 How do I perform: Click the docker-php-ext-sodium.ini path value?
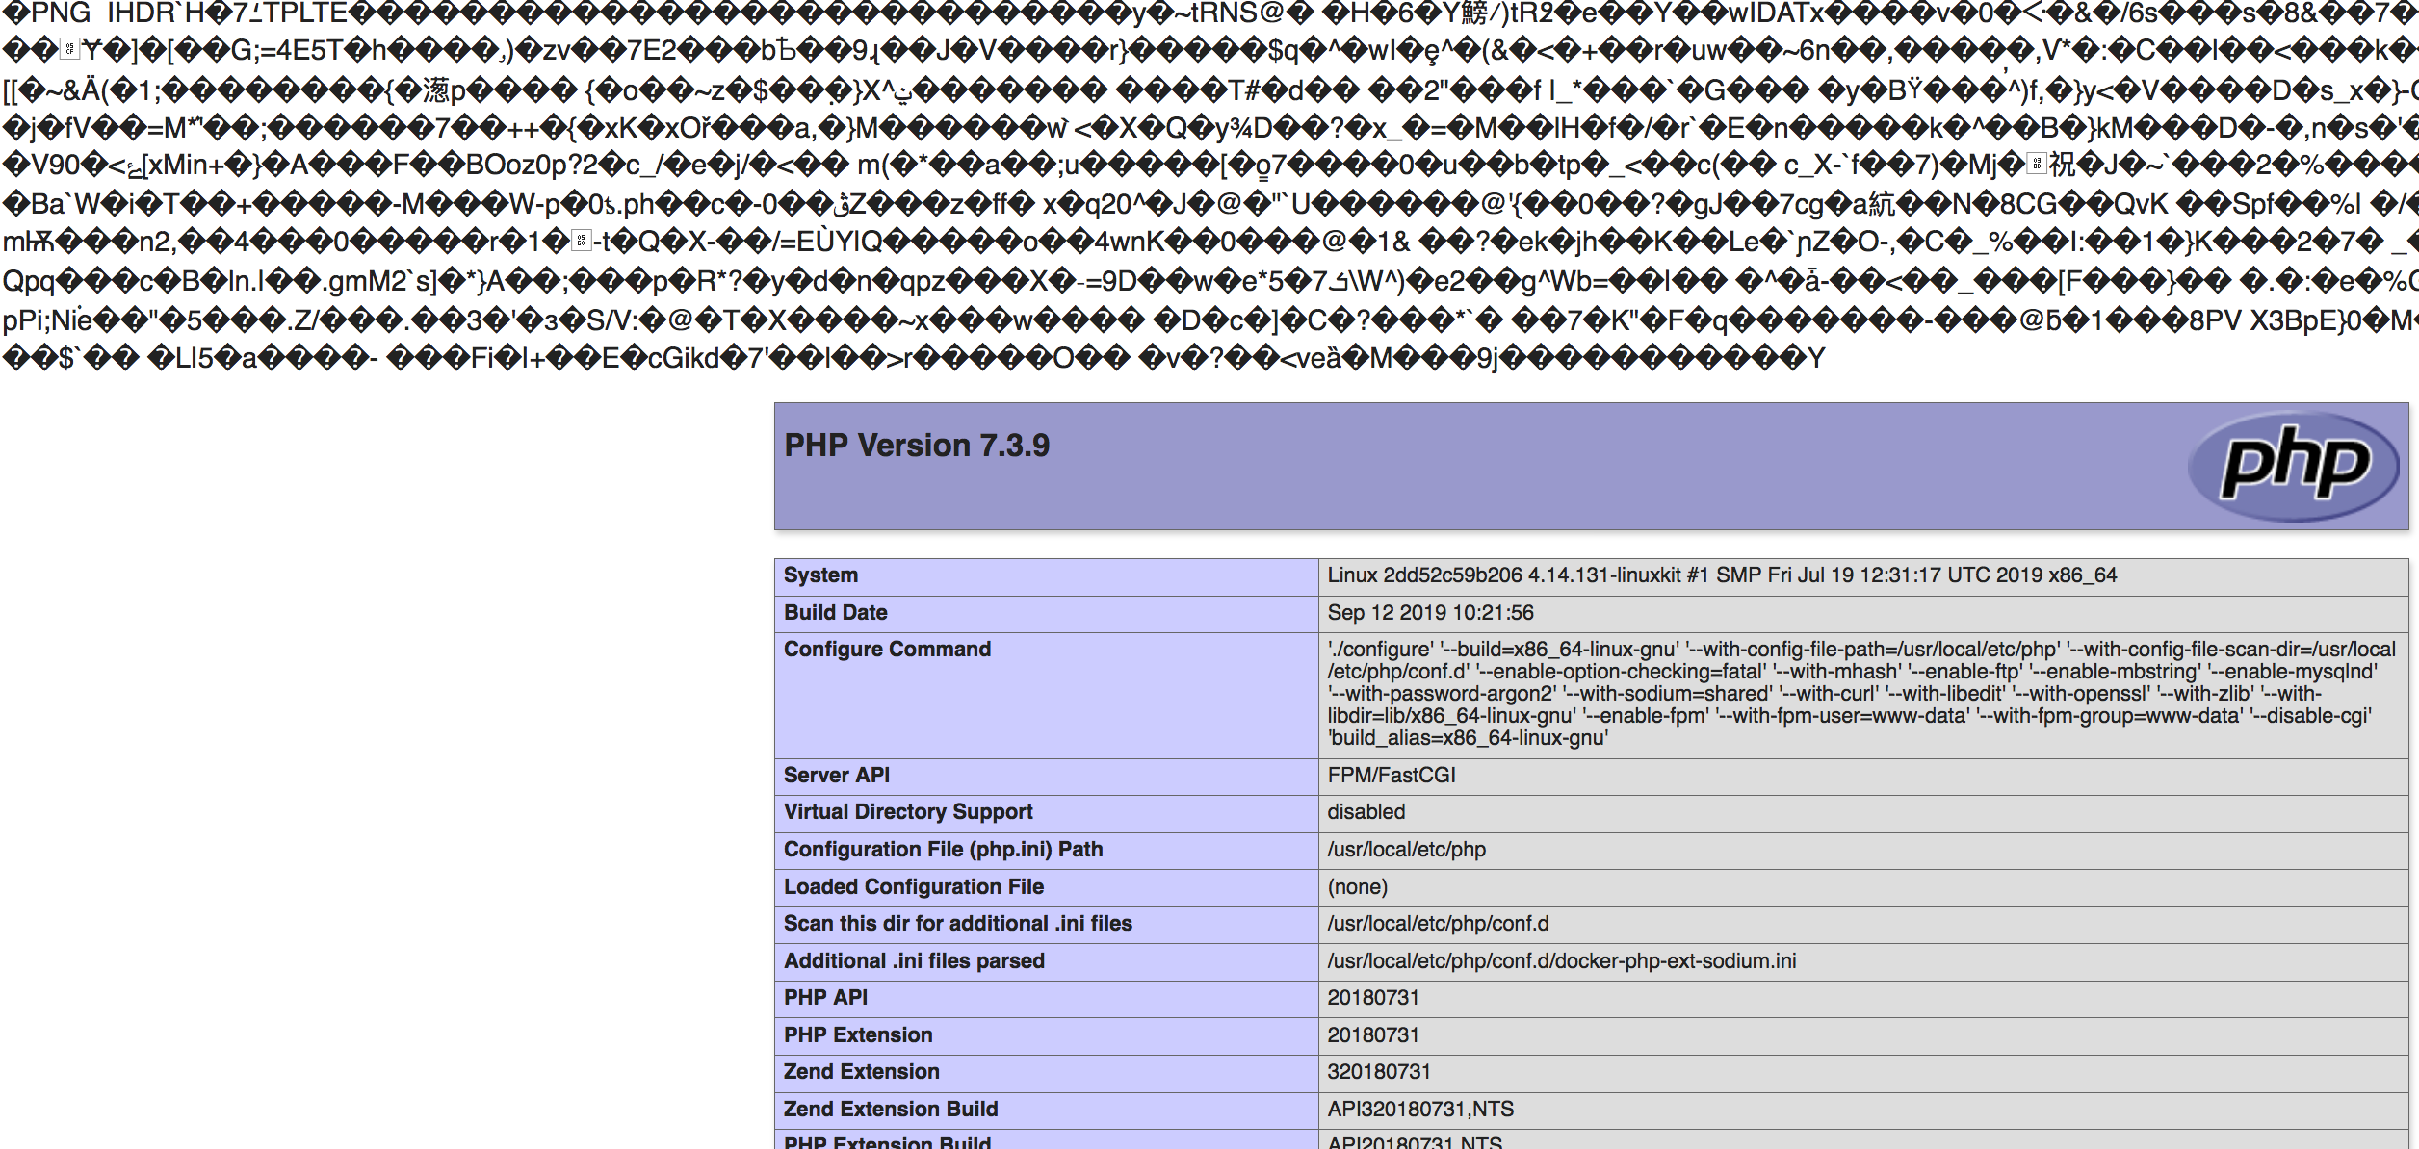1560,961
